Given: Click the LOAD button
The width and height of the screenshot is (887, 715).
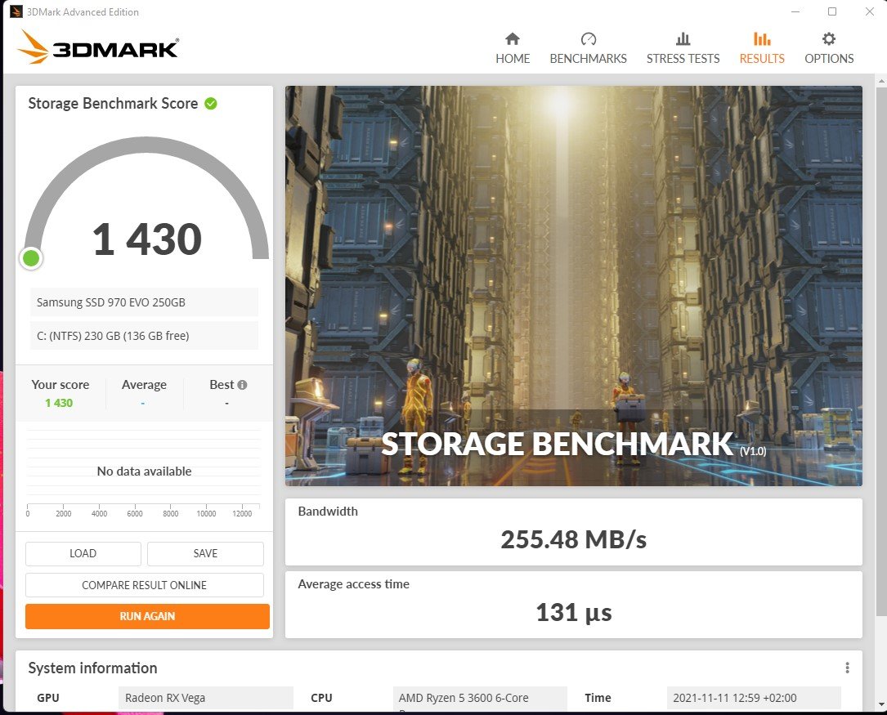Looking at the screenshot, I should (83, 553).
